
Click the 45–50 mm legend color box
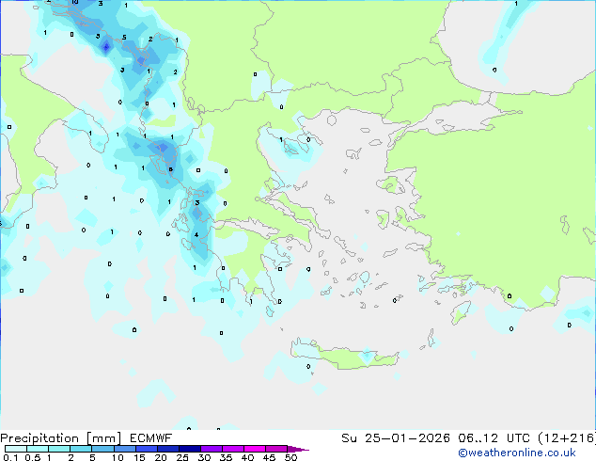pos(276,449)
